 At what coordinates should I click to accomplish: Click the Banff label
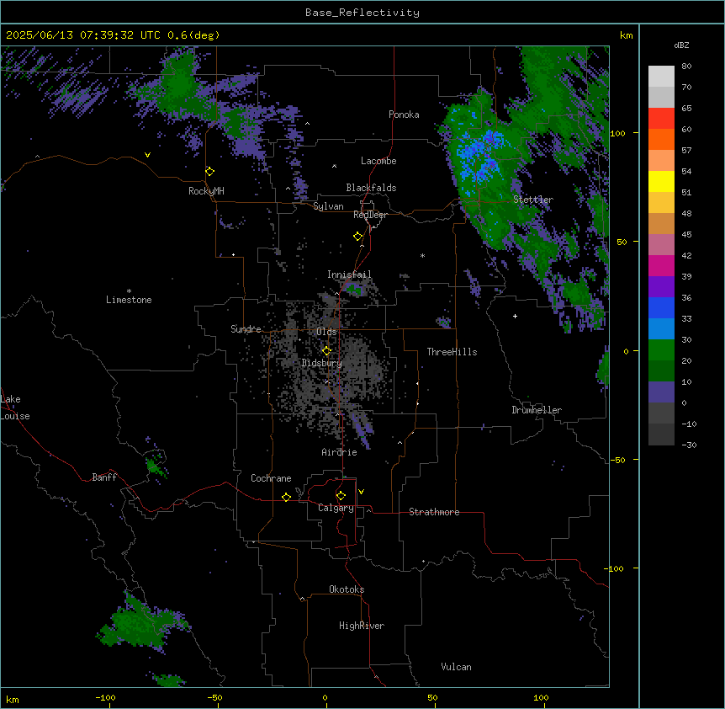[104, 477]
